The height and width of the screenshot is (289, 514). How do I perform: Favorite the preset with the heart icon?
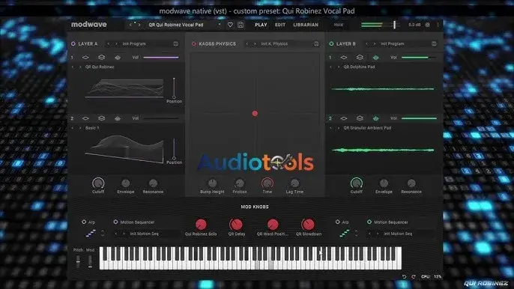pyautogui.click(x=230, y=25)
